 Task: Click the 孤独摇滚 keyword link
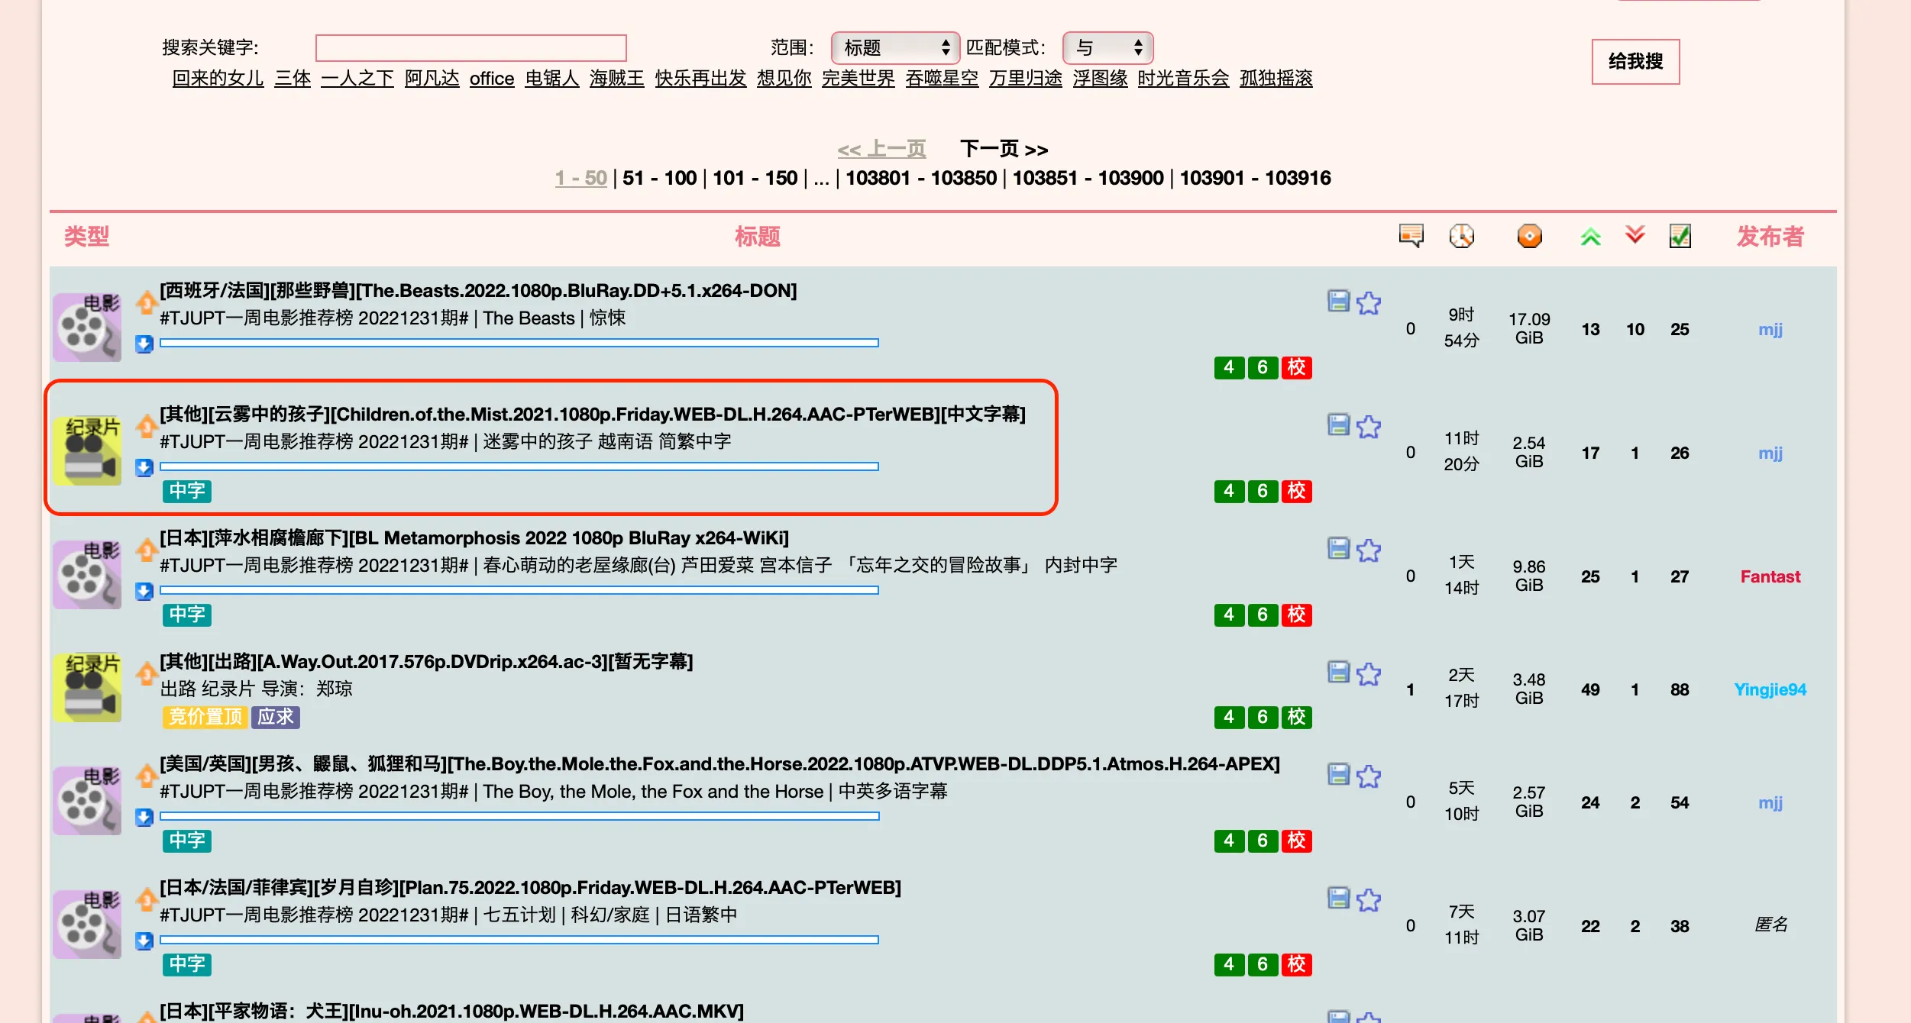[1276, 78]
